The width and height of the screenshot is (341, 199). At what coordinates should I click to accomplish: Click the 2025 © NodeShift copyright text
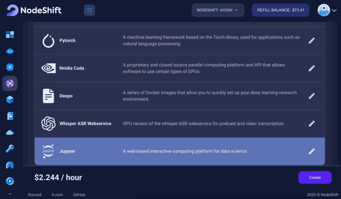[x=322, y=195]
